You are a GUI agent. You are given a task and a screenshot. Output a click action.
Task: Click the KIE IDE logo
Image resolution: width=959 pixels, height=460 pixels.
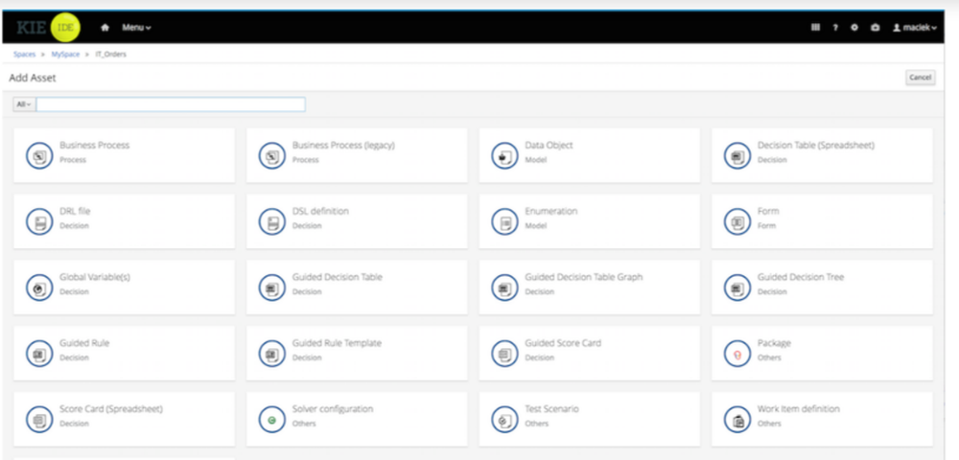[x=48, y=28]
